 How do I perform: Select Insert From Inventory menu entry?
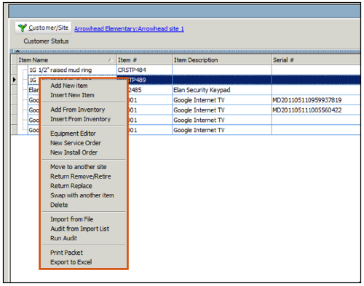tap(80, 119)
